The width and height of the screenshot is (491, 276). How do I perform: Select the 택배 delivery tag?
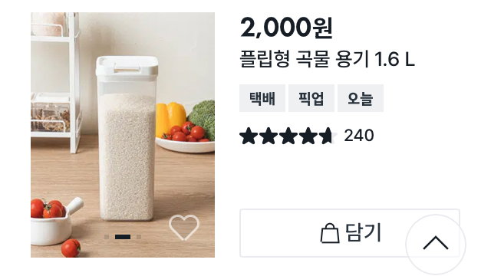262,98
